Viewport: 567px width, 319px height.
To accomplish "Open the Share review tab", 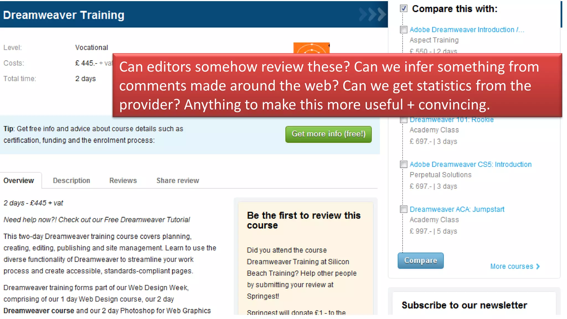I will [178, 181].
